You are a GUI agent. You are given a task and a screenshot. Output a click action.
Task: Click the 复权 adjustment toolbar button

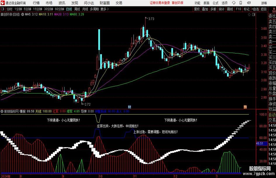(x=197, y=9)
